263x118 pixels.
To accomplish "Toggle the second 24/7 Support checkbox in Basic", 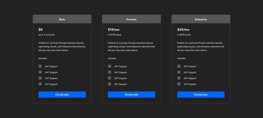I will point(40,72).
